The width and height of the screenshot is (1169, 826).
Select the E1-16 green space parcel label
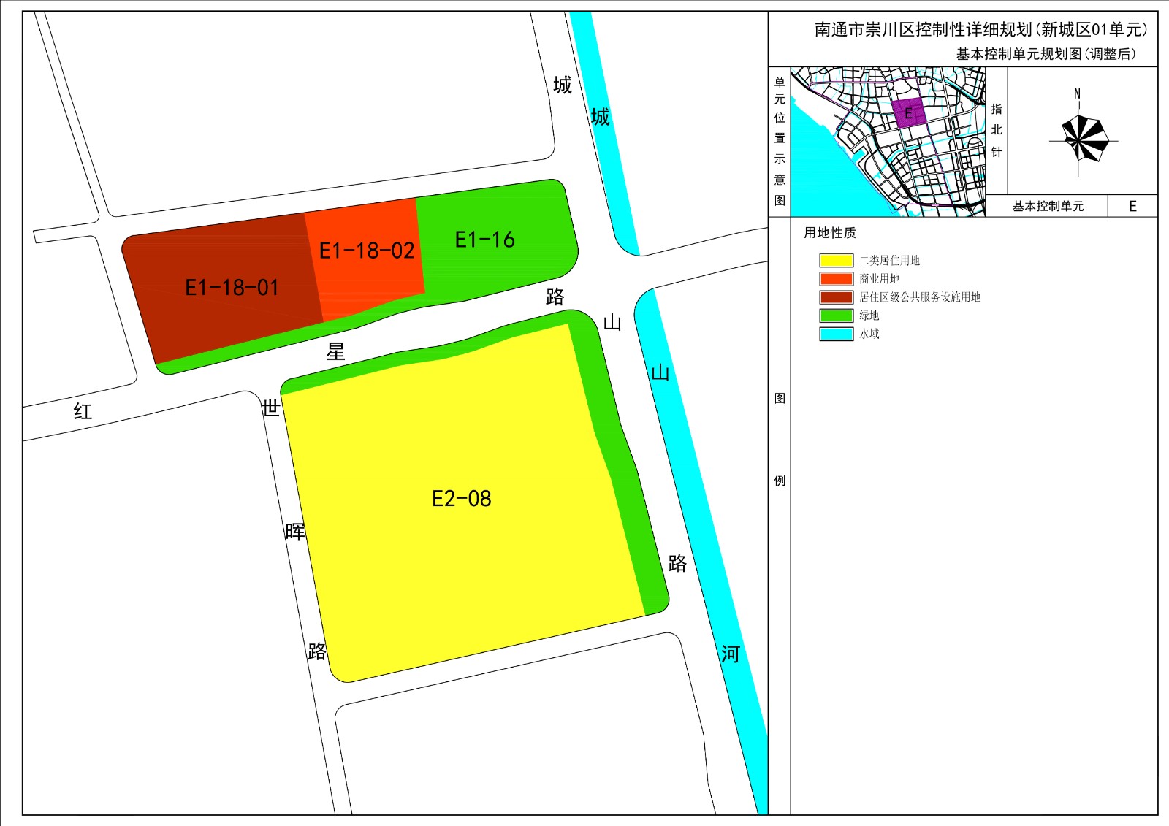(484, 240)
